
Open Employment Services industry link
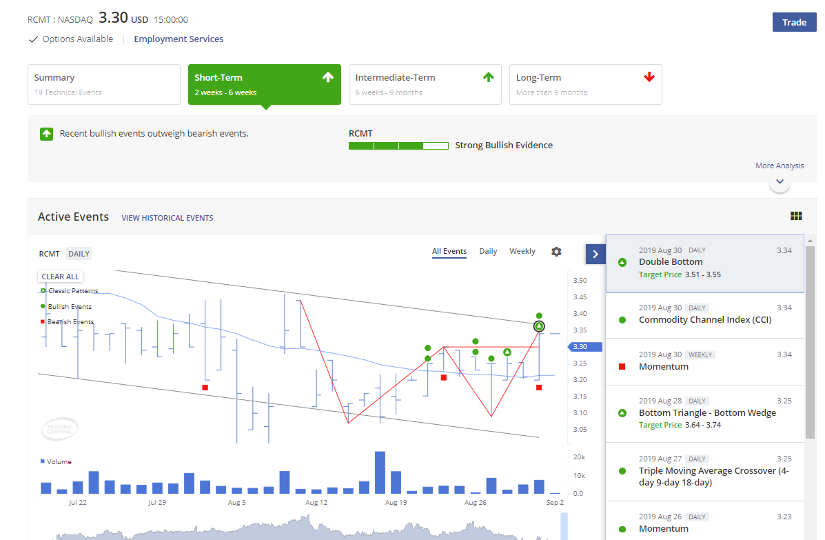tap(179, 39)
